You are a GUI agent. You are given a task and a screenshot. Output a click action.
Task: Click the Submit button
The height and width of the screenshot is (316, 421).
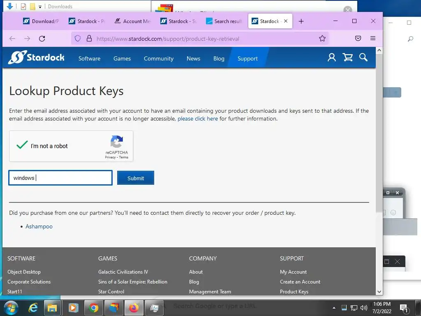[x=136, y=178]
